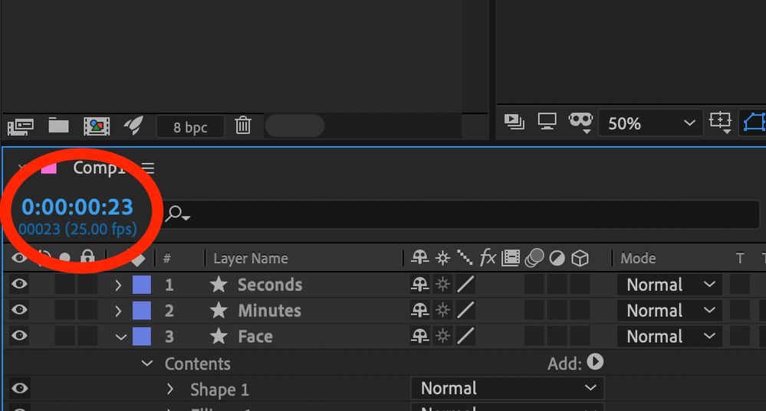This screenshot has height=411, width=766.
Task: Open the Comp 1 panel menu
Action: pos(148,168)
